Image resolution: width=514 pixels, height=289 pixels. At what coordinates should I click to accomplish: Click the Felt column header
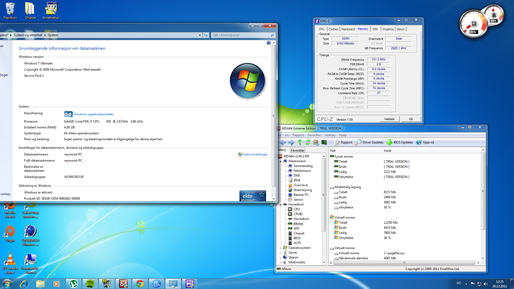click(x=333, y=151)
